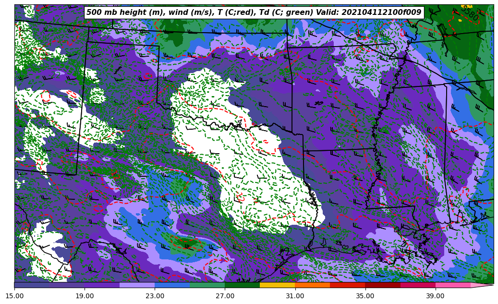The image size is (498, 304).
Task: Pick the blue colorbar segment
Action: click(x=172, y=285)
